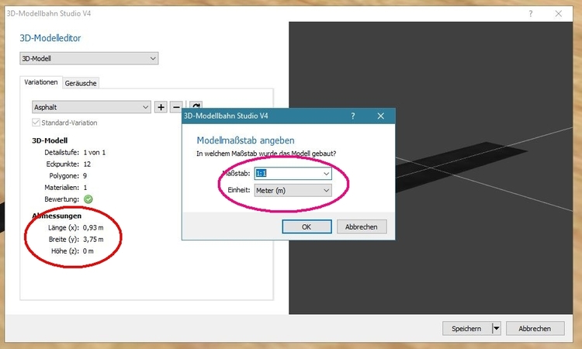The image size is (582, 349).
Task: Click the question 'In welchem Maßstab wurde das Modell gebaut?'
Action: pyautogui.click(x=266, y=154)
